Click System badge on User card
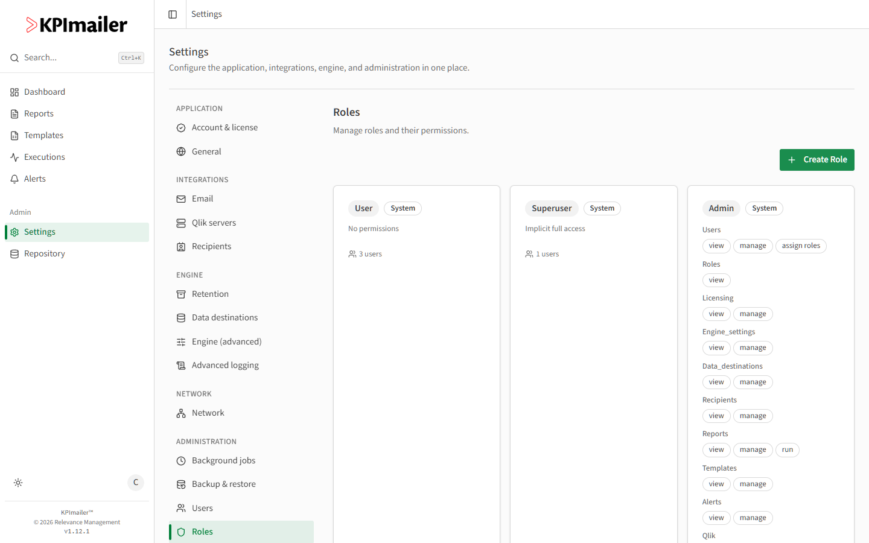This screenshot has height=543, width=869. click(x=403, y=208)
